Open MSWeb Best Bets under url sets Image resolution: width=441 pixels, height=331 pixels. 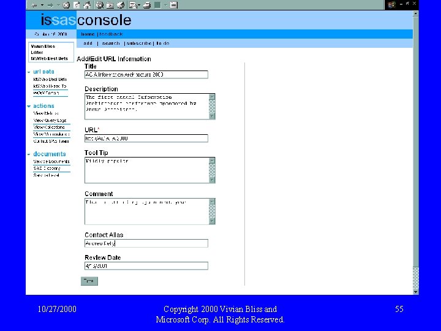coord(50,79)
